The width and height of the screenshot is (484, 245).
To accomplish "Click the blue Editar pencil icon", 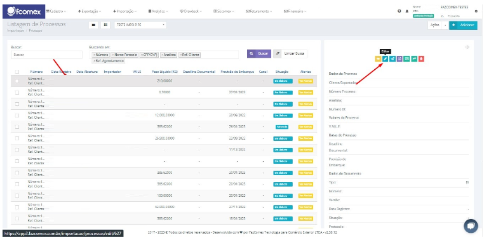I will 385,59.
